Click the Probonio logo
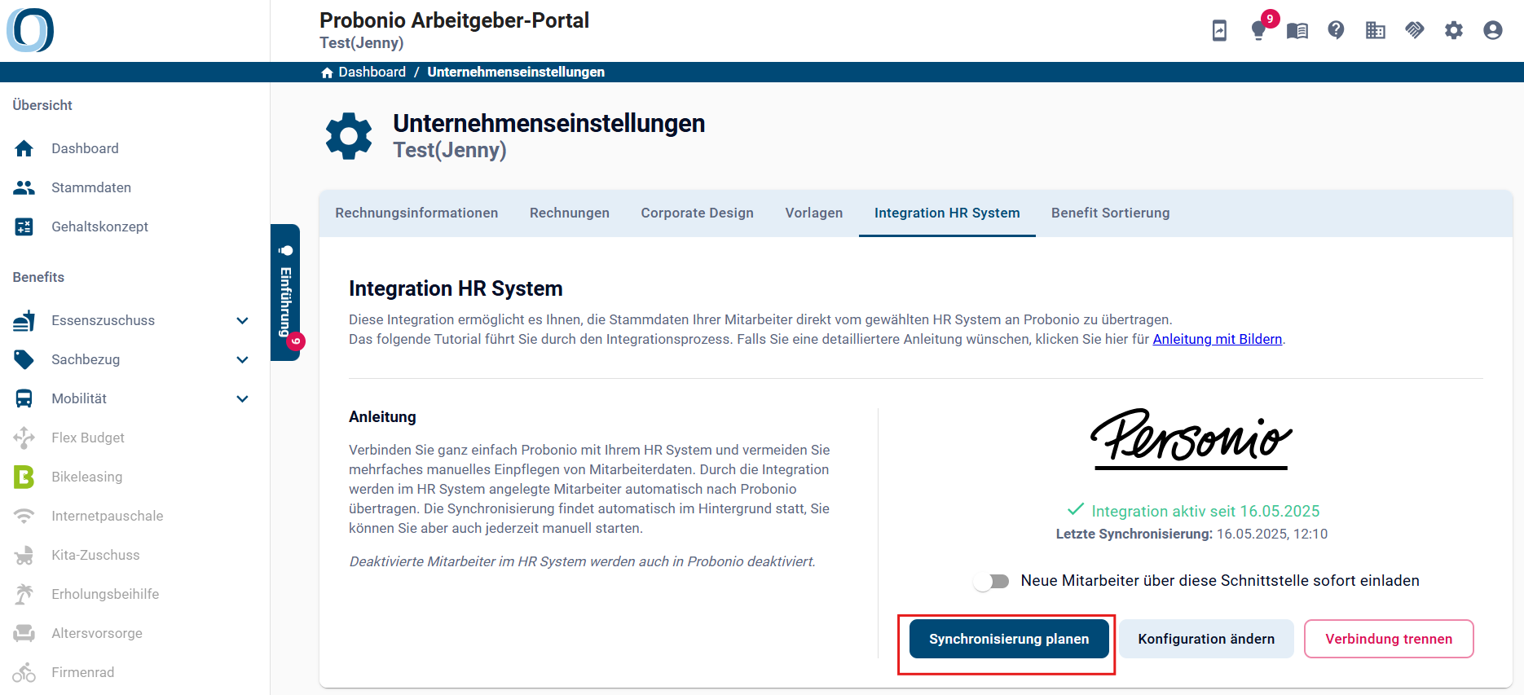 (30, 30)
